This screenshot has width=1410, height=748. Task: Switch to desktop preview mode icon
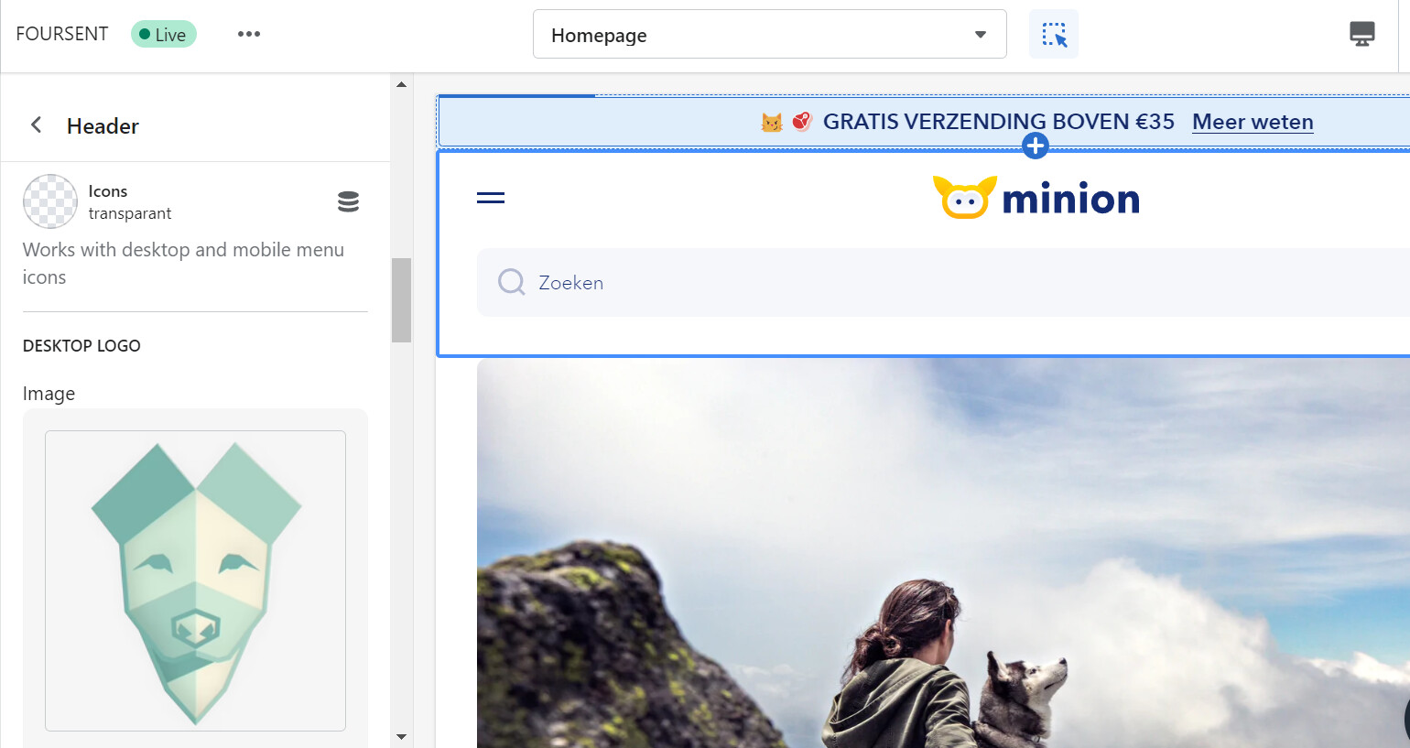tap(1362, 34)
